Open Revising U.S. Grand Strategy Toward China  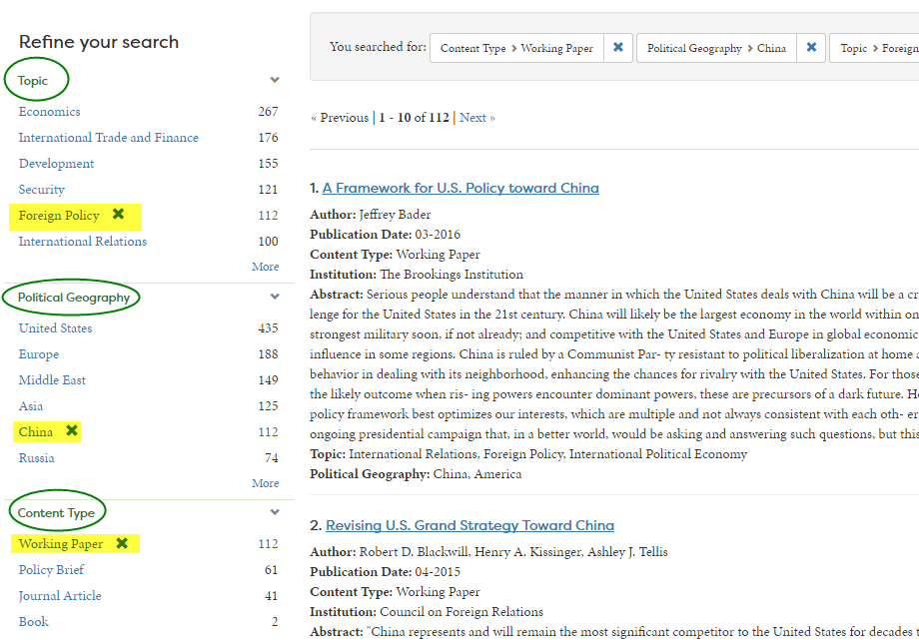pyautogui.click(x=469, y=525)
